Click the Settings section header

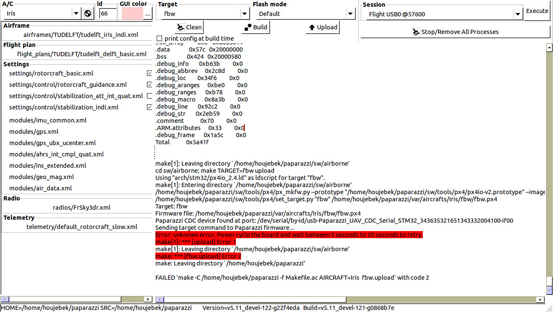[x=16, y=64]
